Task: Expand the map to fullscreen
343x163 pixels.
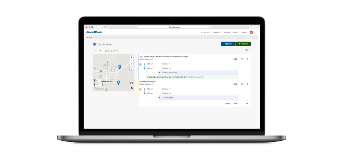Action: pos(131,83)
